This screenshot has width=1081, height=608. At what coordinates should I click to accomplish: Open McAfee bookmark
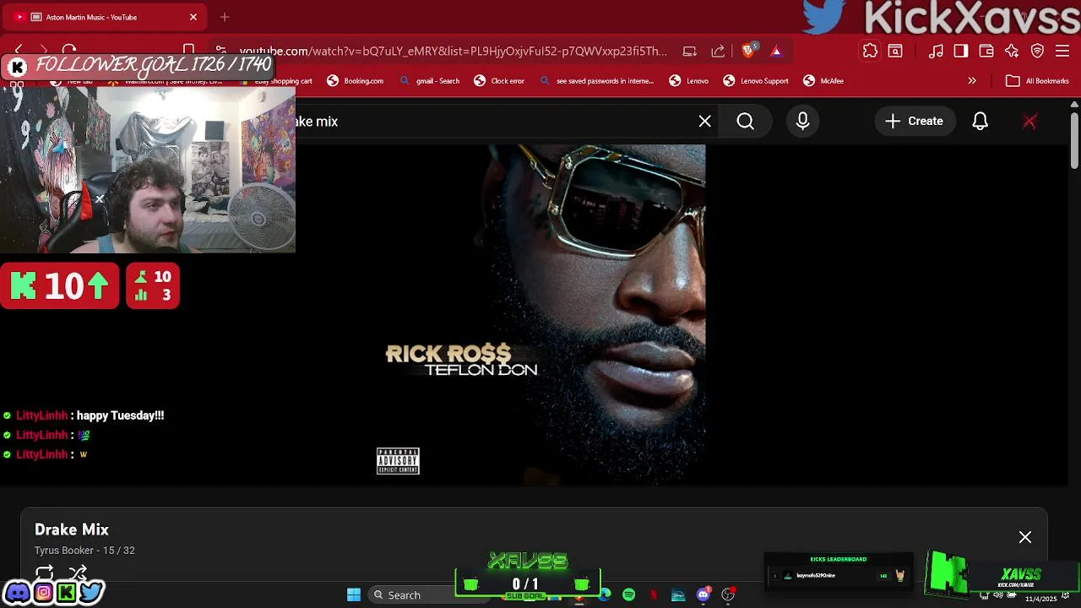click(823, 81)
